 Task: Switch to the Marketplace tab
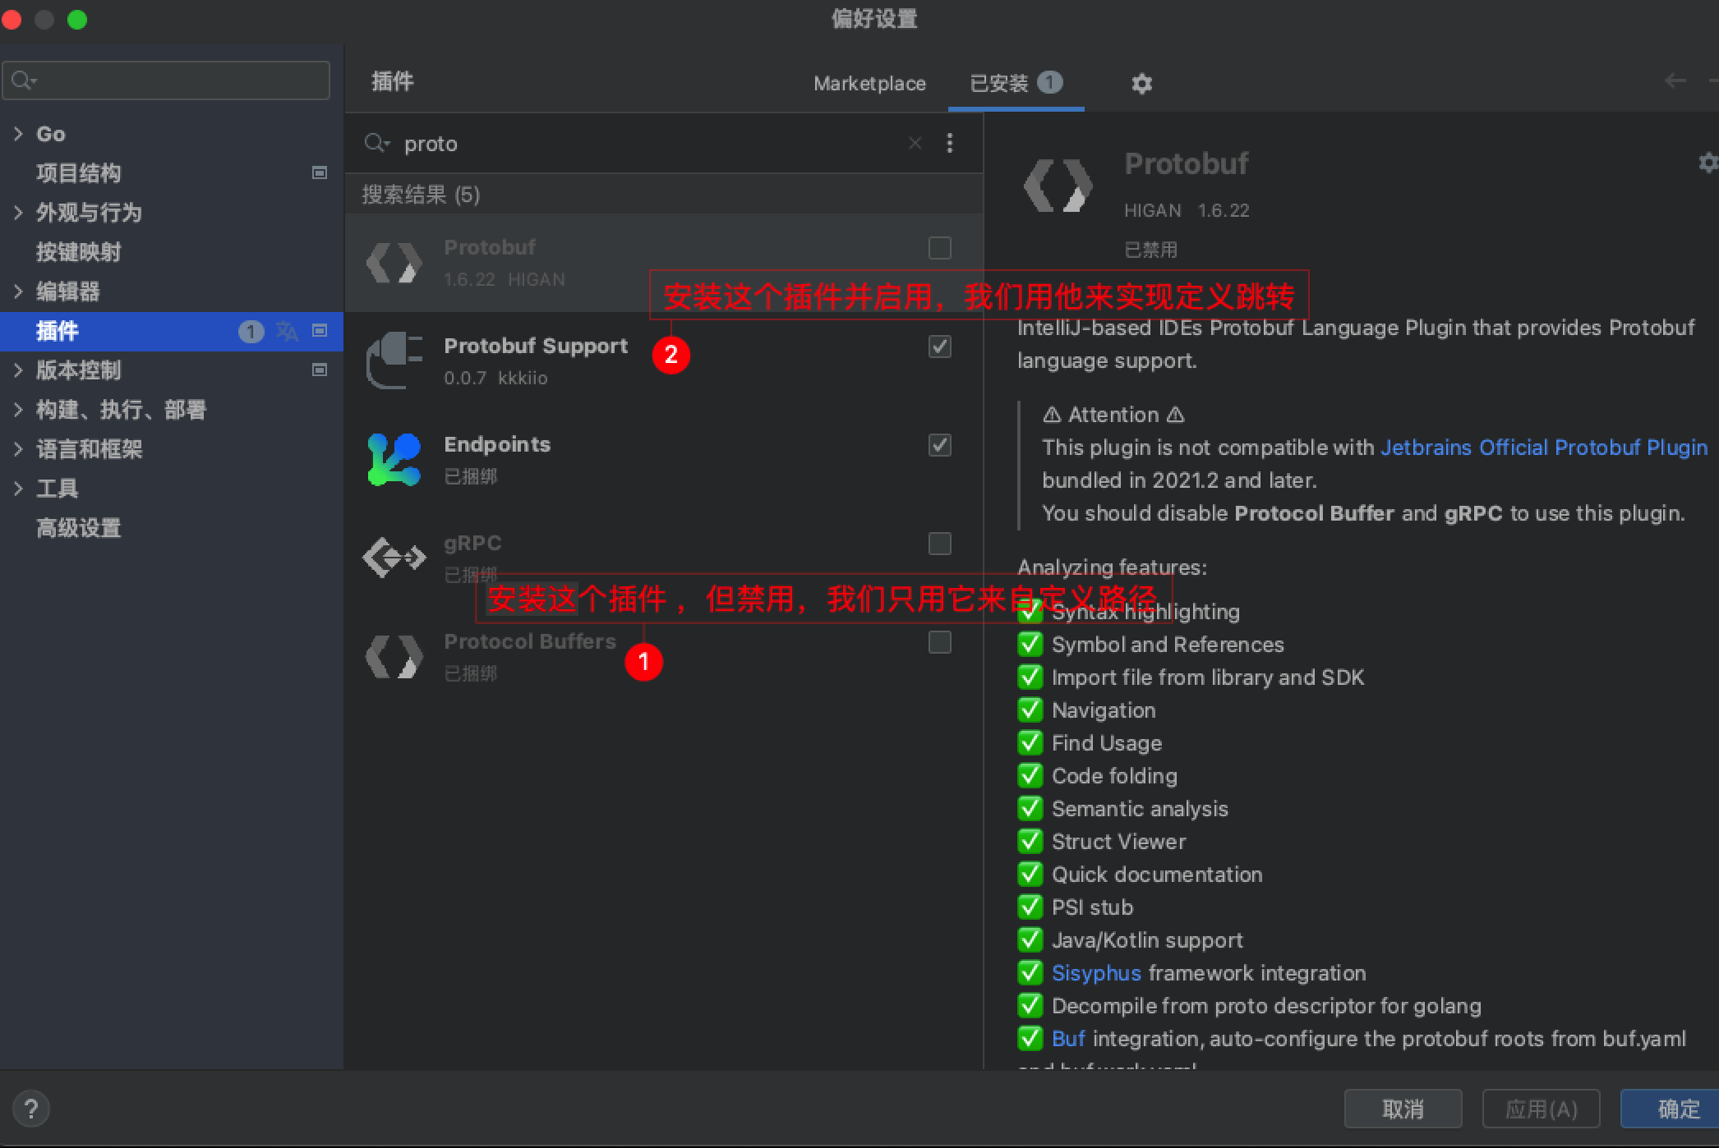coord(869,84)
